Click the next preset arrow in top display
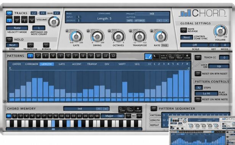 [x=166, y=20]
